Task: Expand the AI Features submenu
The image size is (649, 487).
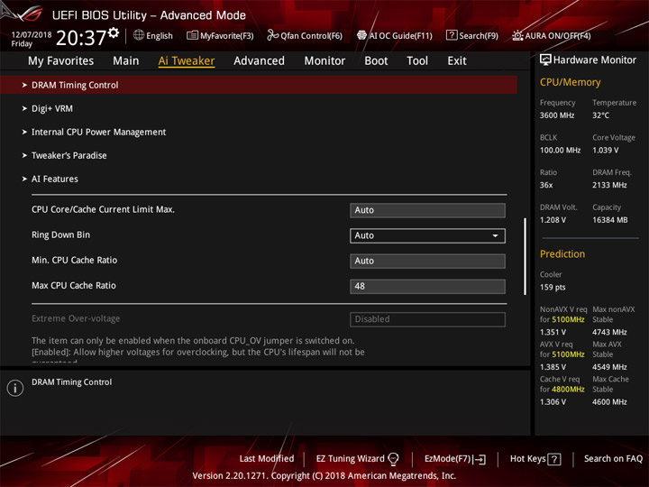Action: pyautogui.click(x=55, y=179)
